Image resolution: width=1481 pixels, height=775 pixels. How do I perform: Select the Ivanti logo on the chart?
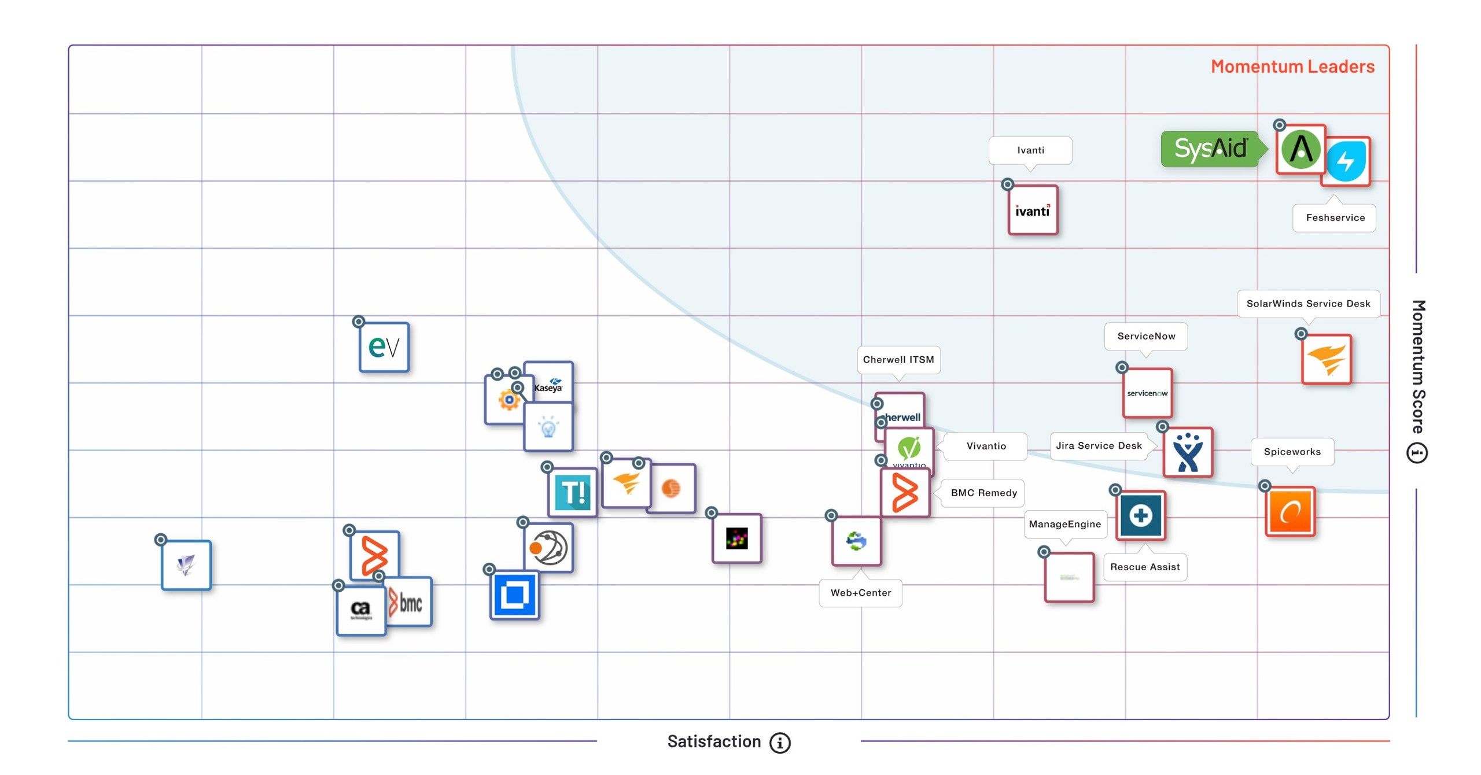point(1032,211)
